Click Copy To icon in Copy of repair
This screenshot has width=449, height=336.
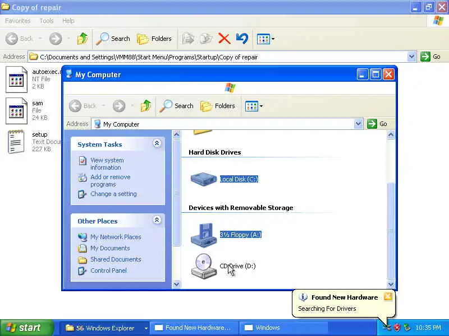[206, 39]
